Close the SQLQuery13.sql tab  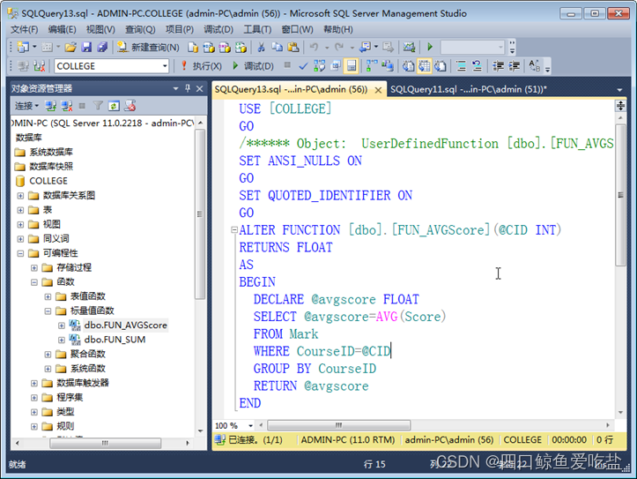[378, 90]
